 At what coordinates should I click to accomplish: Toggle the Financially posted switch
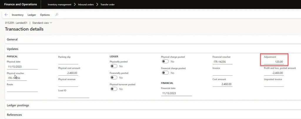coord(113,78)
